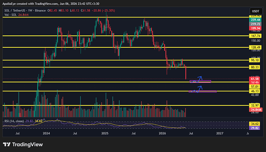Select the 128.49 horizontal line price label
The height and width of the screenshot is (152, 266).
tap(256, 47)
